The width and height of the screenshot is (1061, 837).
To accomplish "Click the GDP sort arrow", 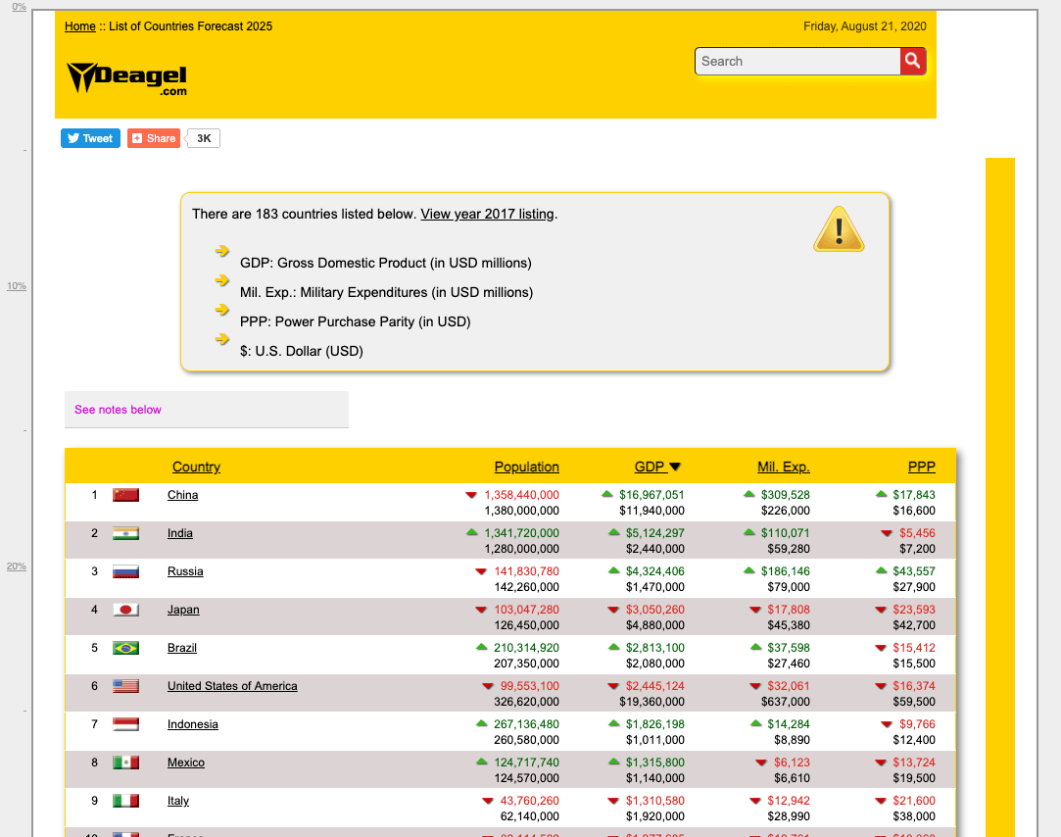I will click(675, 467).
